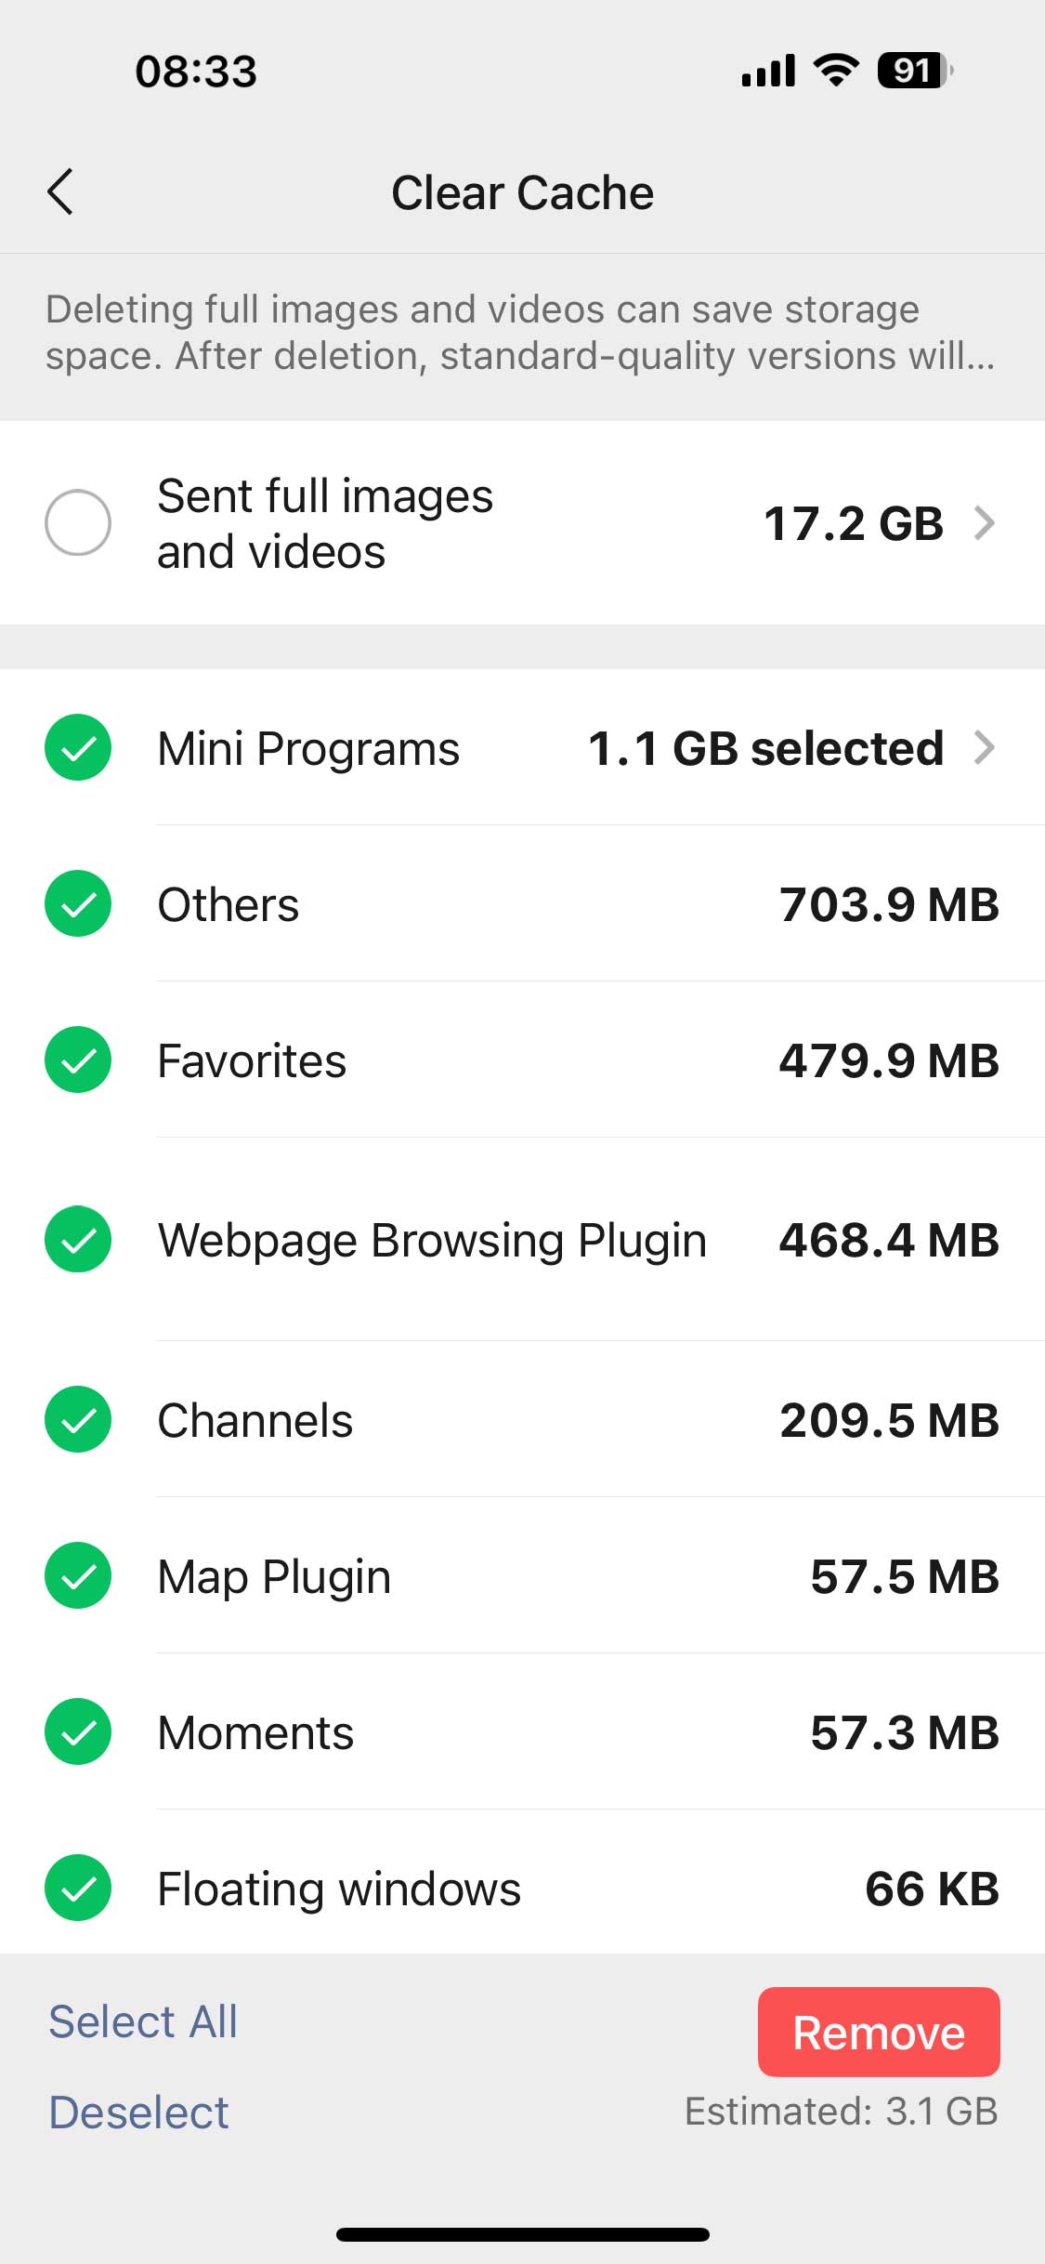Deselect the Favorites checkmark
Screen dimensions: 1045x2264
tap(78, 1060)
